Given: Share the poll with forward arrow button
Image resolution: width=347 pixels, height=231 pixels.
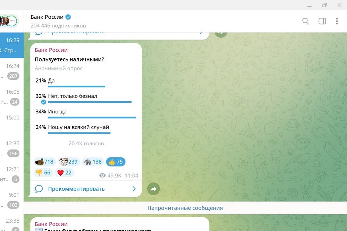Looking at the screenshot, I should click(x=153, y=189).
